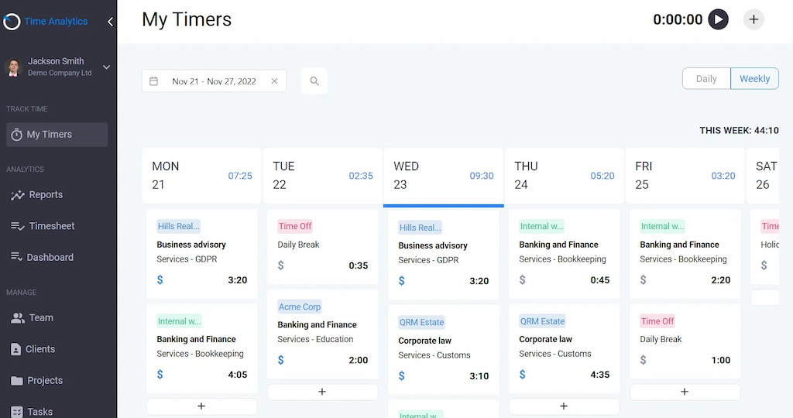Click Wednesday's Hills Real... client tag
Screen dimensions: 793x418
[421, 228]
